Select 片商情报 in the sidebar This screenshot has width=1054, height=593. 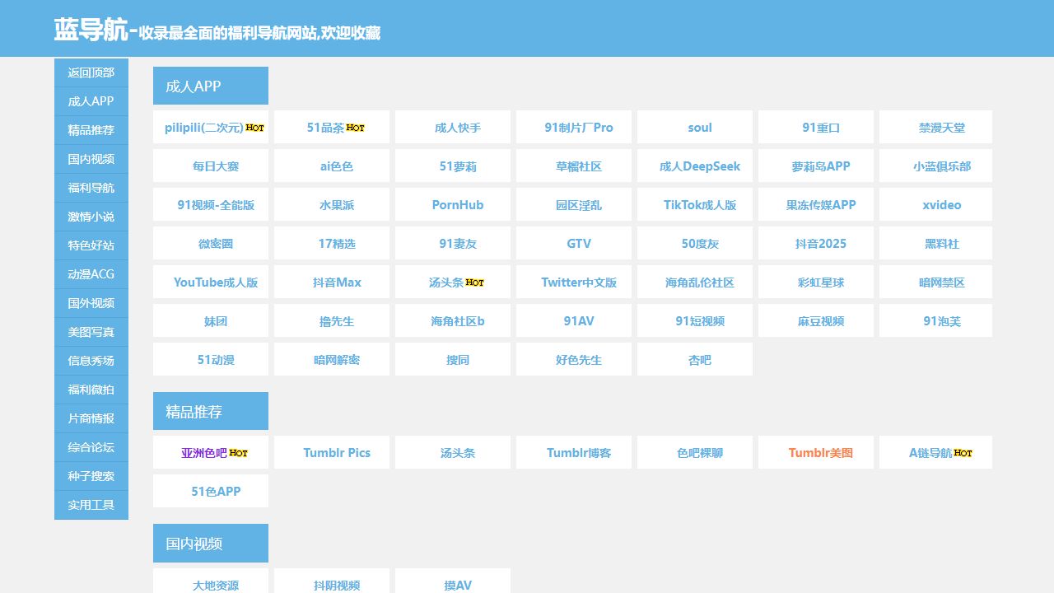point(91,418)
